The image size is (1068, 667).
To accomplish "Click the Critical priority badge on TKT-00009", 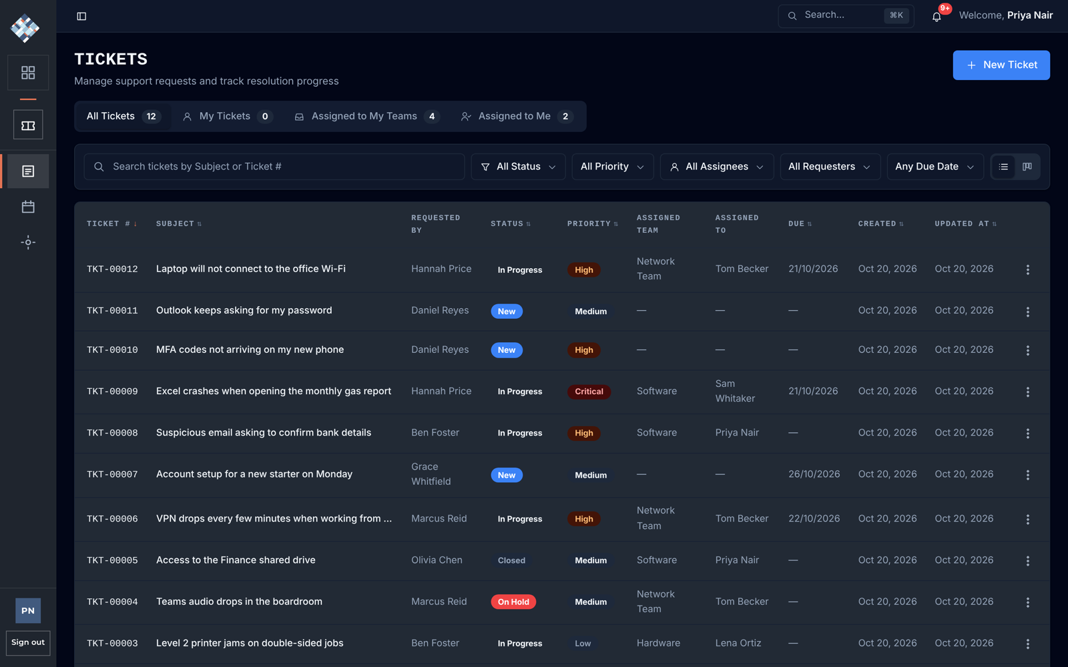I will pos(589,392).
